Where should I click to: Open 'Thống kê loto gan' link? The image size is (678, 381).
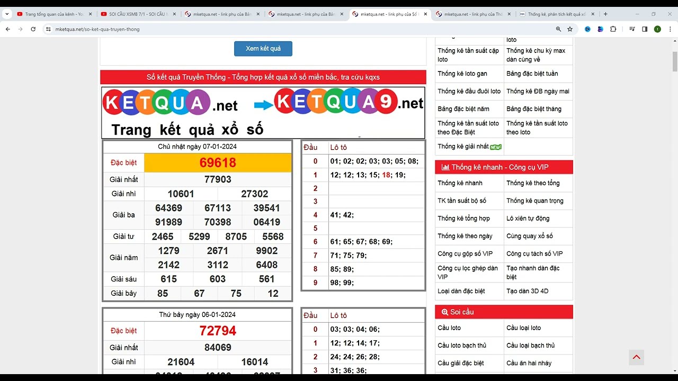(462, 74)
